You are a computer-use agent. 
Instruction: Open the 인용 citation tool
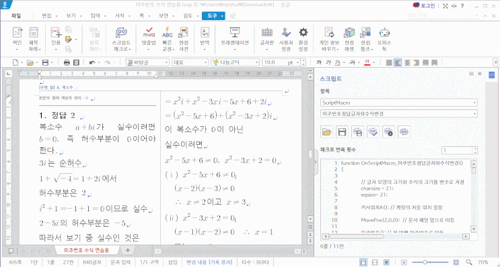click(x=56, y=39)
